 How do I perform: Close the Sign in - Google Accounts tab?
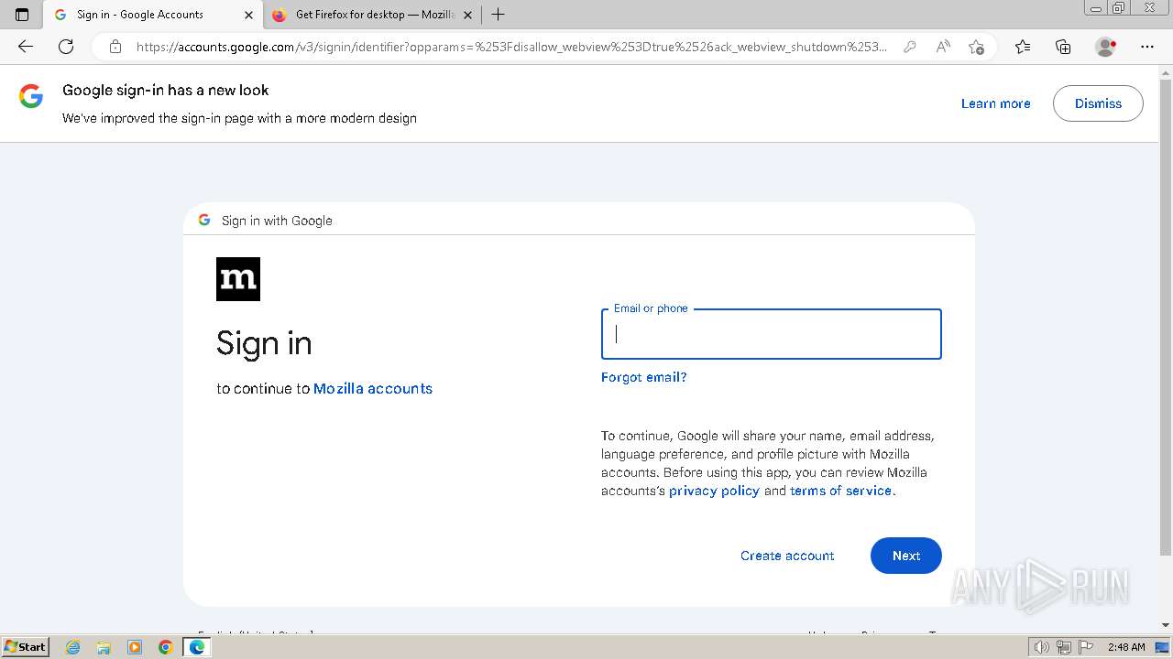tap(248, 15)
